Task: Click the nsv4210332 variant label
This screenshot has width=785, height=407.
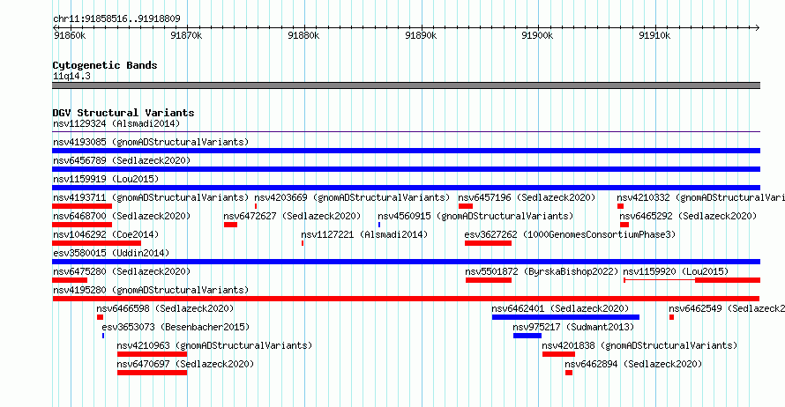Action: [700, 197]
